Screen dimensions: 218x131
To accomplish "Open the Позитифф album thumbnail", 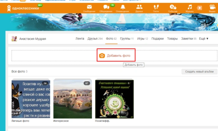I will pyautogui.click(x=114, y=99).
